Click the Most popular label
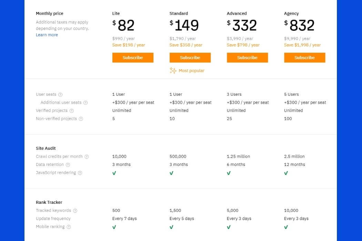362x241 pixels. click(191, 71)
